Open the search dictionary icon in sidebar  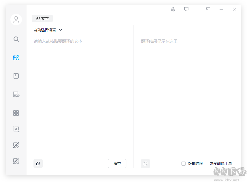[16, 39]
